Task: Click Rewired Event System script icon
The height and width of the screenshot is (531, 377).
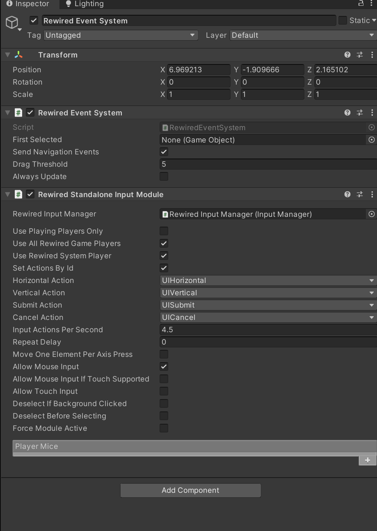Action: (18, 113)
